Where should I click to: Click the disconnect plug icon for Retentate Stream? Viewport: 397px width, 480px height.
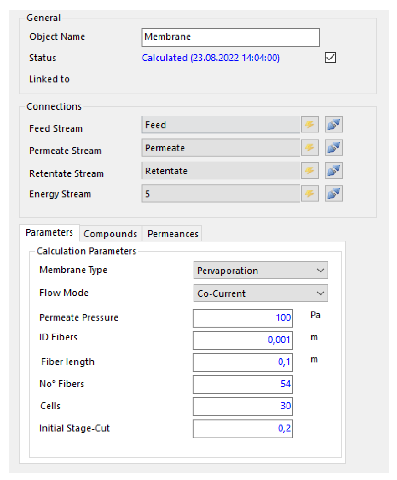[333, 170]
